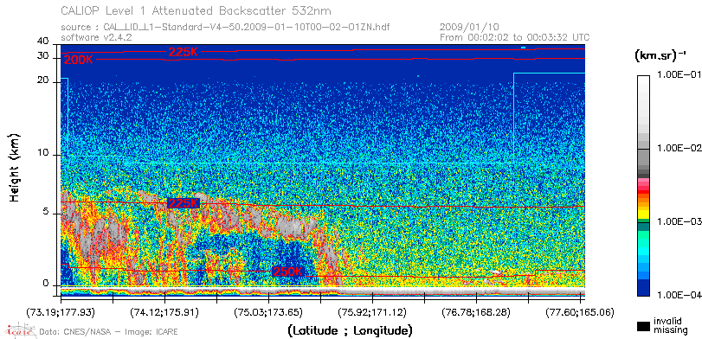The image size is (702, 339).
Task: Click the '(Latitude ; Longitude)' axis title
Action: 350,331
